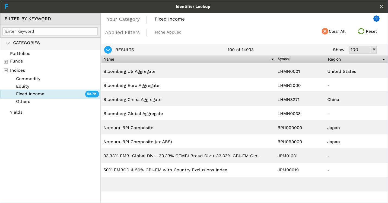Screen dimensions: 388x203
Task: Select 50% EMBGD & 50% GBI-EM row
Action: pos(244,170)
